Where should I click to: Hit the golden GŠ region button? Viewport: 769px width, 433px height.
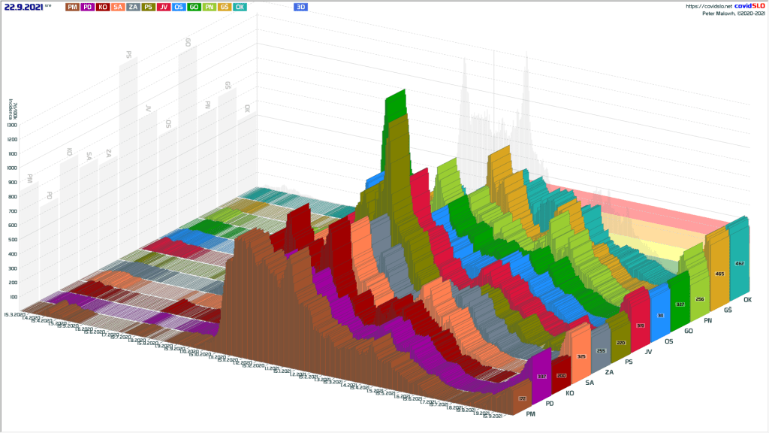[x=225, y=7]
